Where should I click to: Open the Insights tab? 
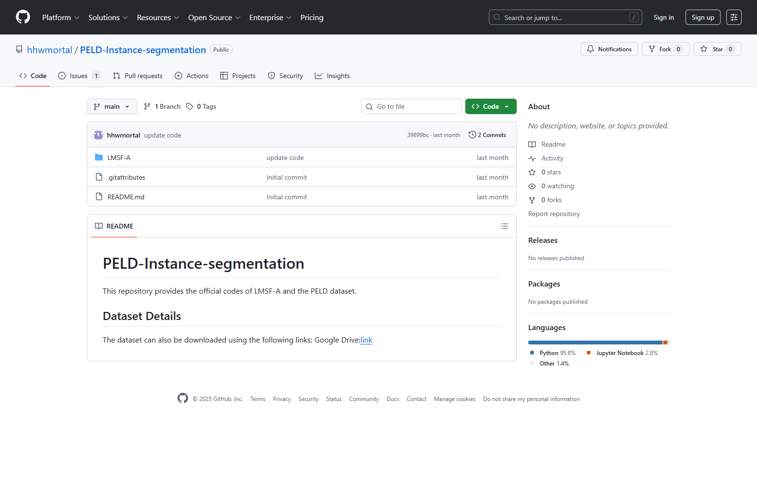(x=332, y=76)
